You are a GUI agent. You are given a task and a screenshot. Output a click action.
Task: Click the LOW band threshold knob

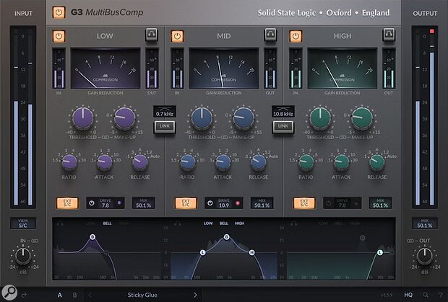click(83, 118)
